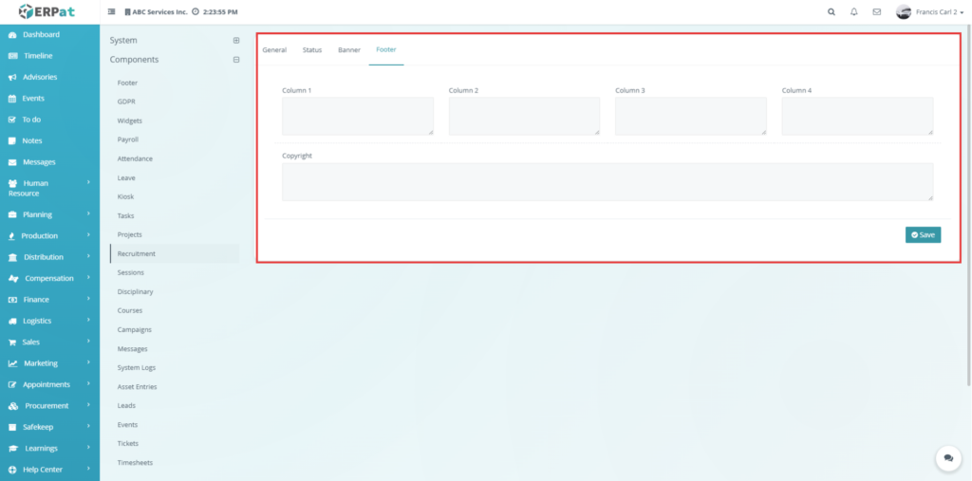Open the Payroll settings item
This screenshot has height=481, width=972.
pyautogui.click(x=128, y=140)
